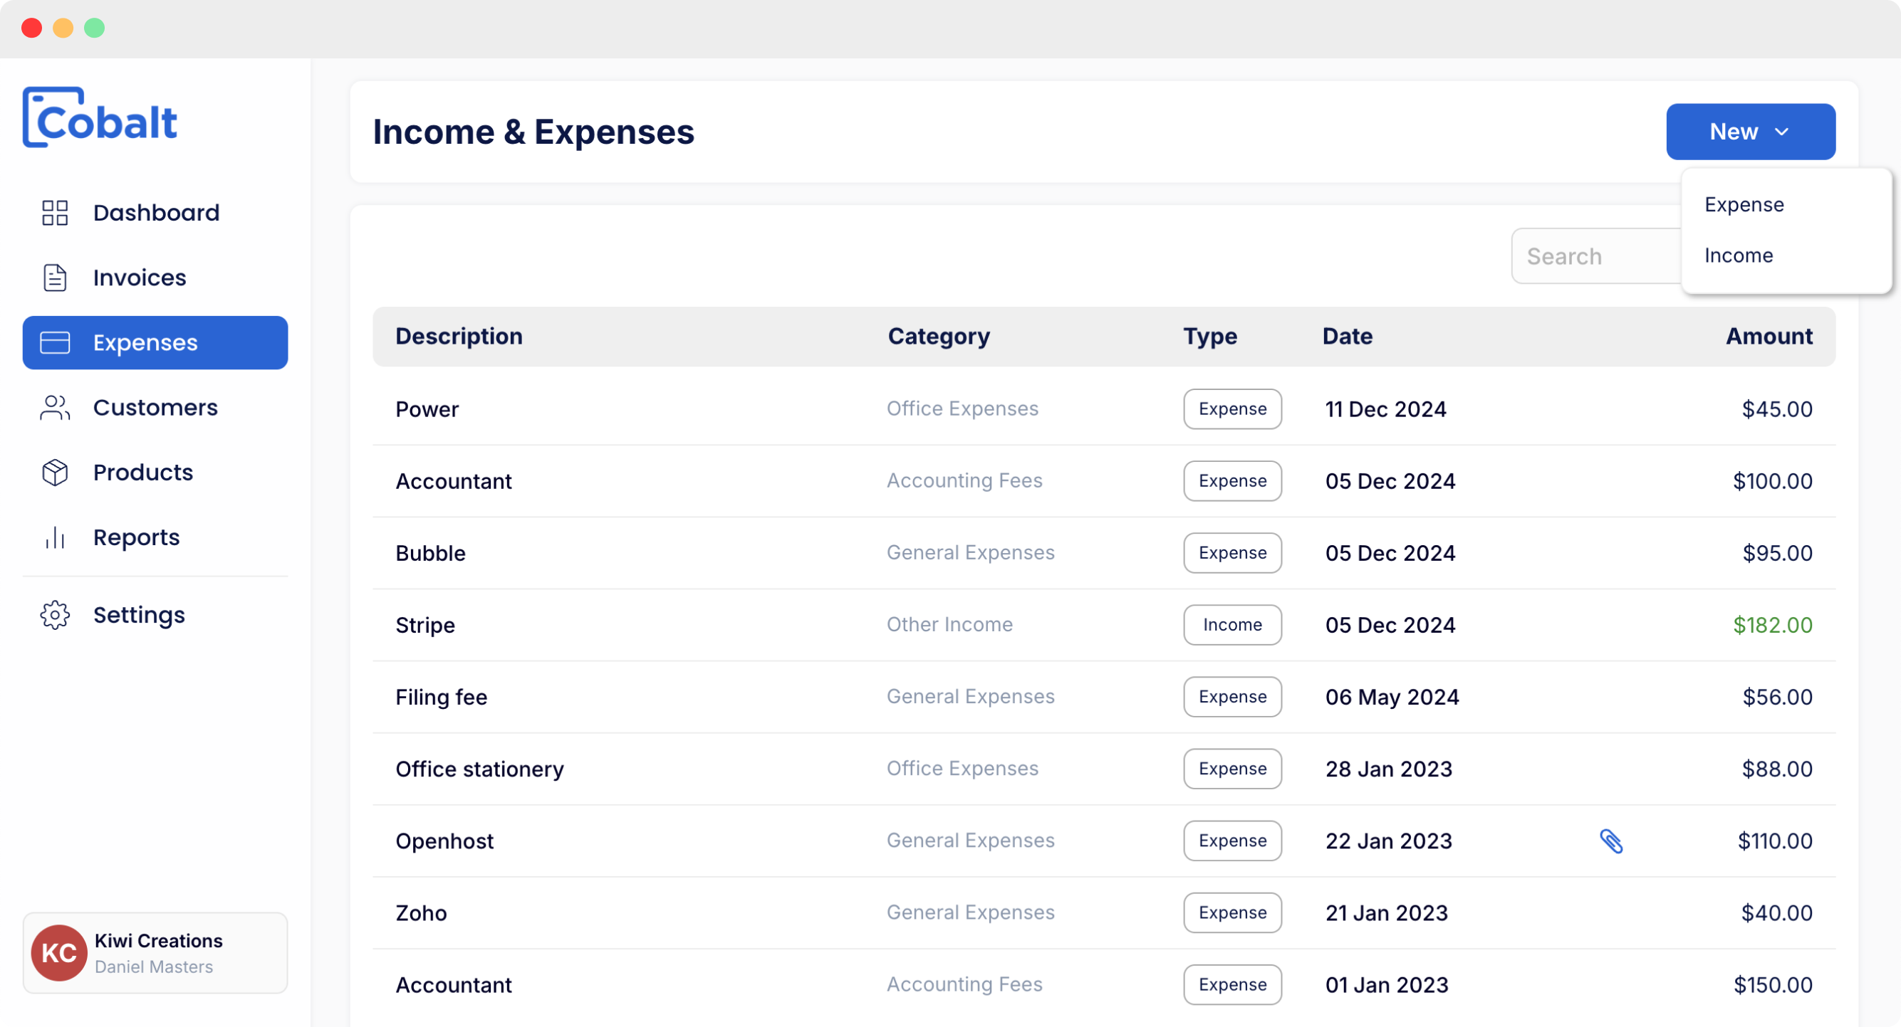The width and height of the screenshot is (1901, 1027).
Task: Click the Income type badge on Stripe row
Action: click(x=1231, y=624)
